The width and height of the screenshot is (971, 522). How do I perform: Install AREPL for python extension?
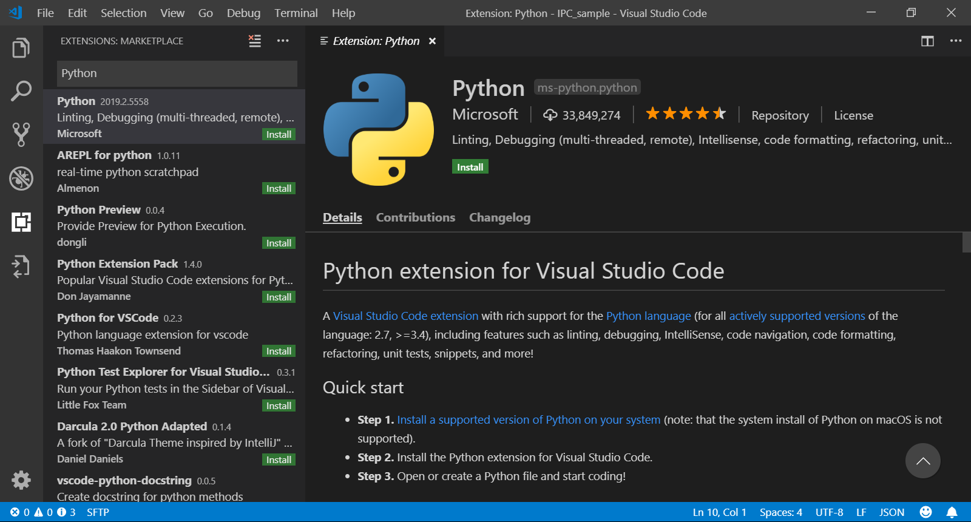tap(279, 188)
